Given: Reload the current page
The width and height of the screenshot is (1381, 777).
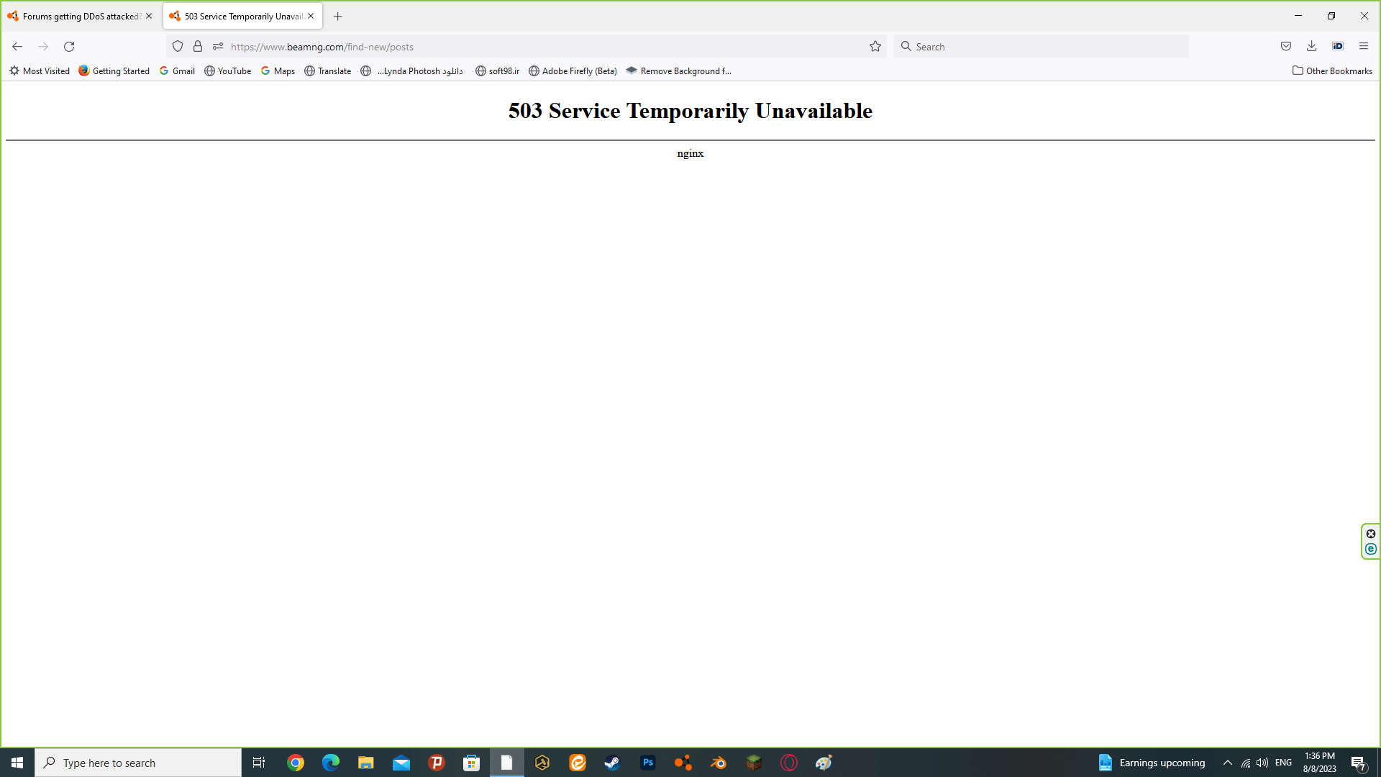Looking at the screenshot, I should tap(69, 47).
